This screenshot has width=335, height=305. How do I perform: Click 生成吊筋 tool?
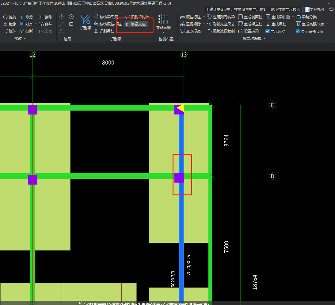pyautogui.click(x=276, y=24)
